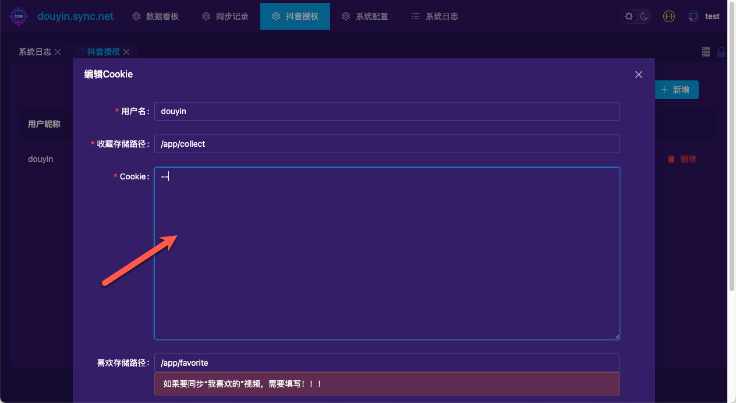Switch to the 系统日志 tab
Screen dimensions: 736x403
pos(33,52)
